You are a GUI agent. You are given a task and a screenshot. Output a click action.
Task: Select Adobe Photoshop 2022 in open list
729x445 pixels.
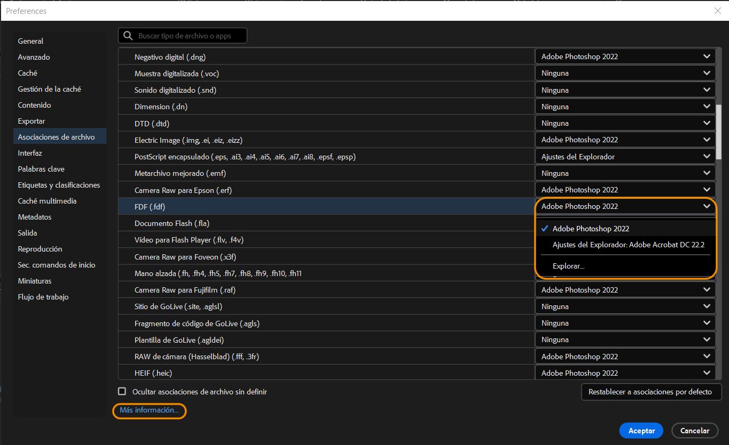(x=625, y=229)
